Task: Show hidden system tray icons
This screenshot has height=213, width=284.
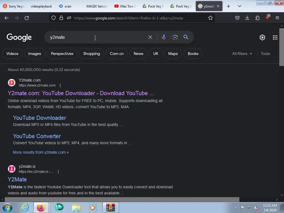Action: click(x=236, y=208)
